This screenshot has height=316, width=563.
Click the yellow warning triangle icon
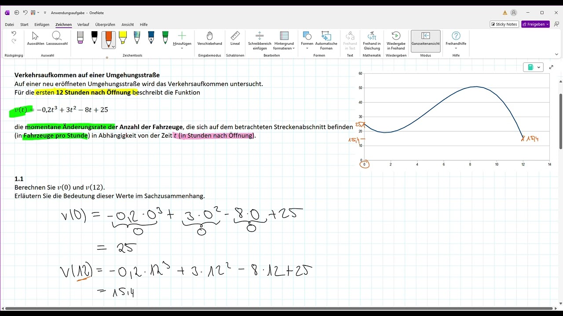[505, 13]
